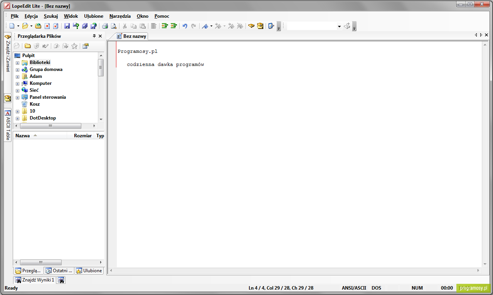Click the folder tree horizontal scrollbar thumb
Viewport: 493px width, 295px height.
click(50, 126)
